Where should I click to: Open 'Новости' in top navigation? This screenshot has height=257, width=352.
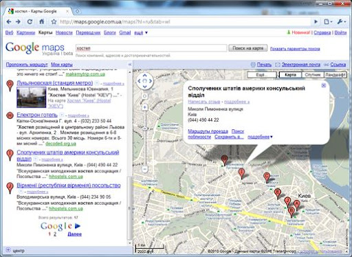[64, 32]
